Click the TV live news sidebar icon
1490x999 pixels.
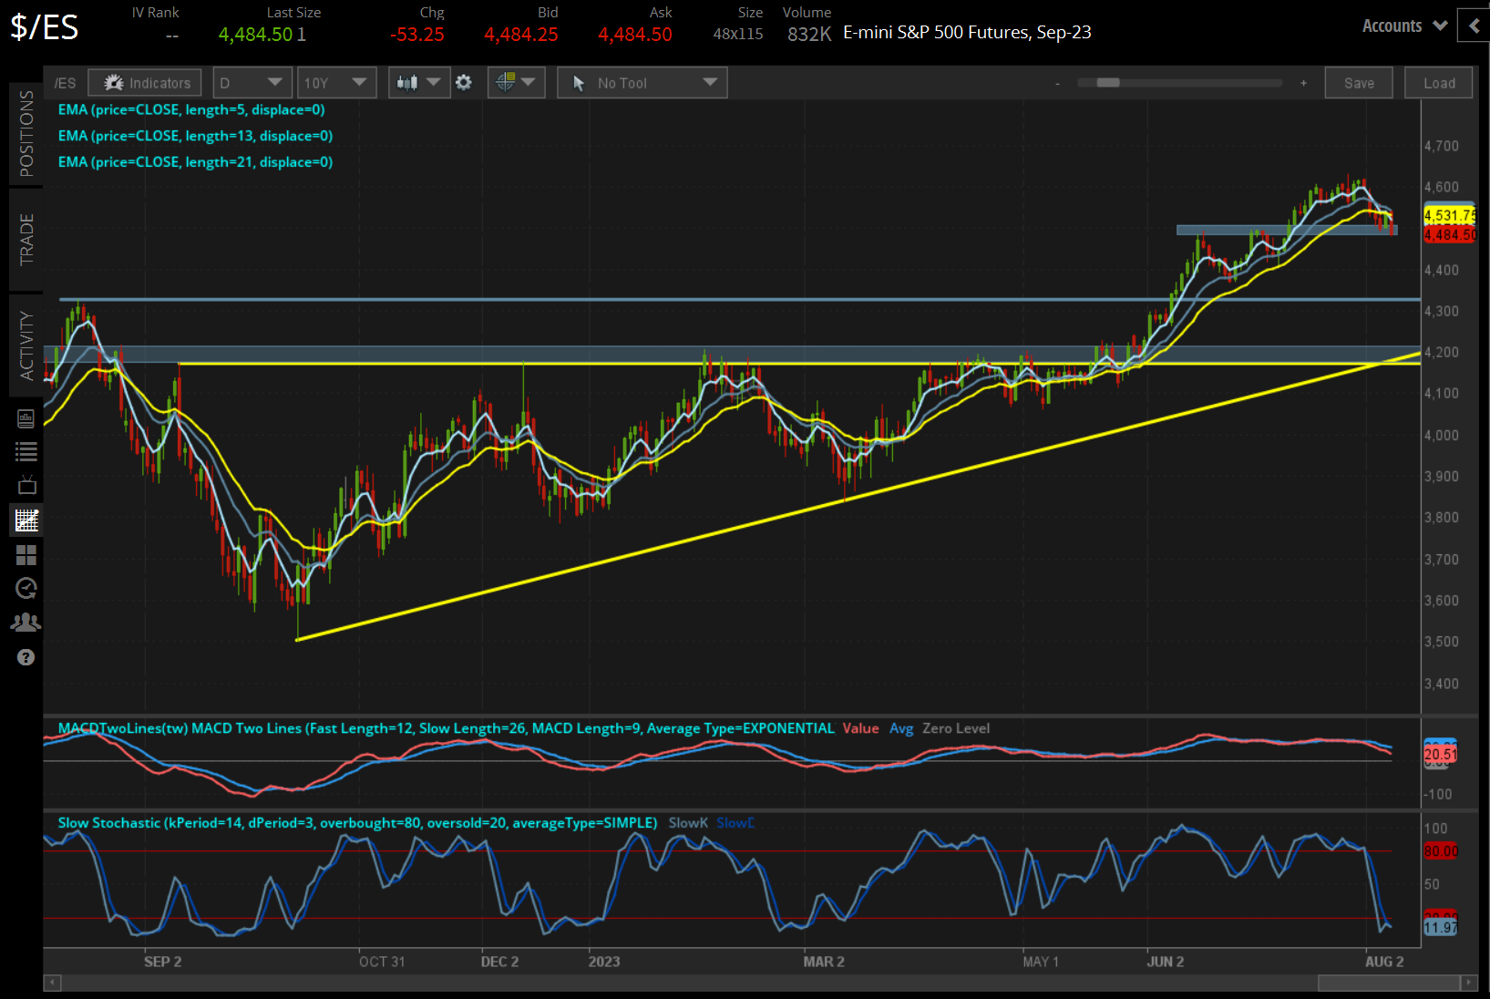click(x=26, y=486)
